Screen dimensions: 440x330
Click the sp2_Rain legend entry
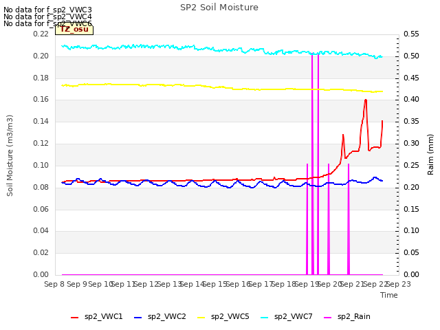coord(347,317)
